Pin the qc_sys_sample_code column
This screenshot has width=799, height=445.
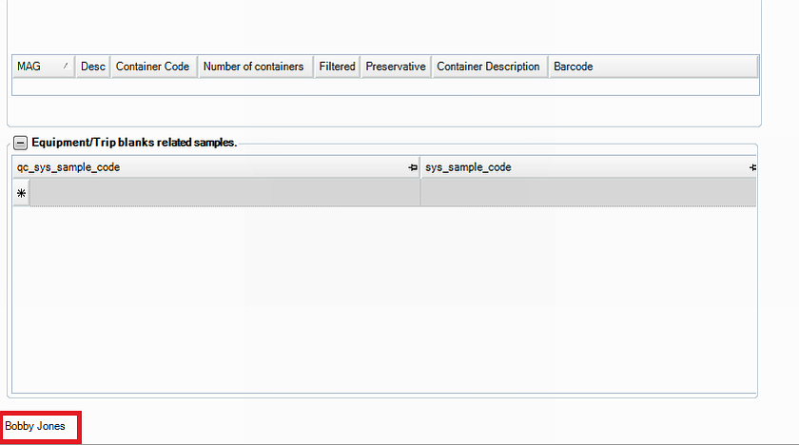click(413, 167)
